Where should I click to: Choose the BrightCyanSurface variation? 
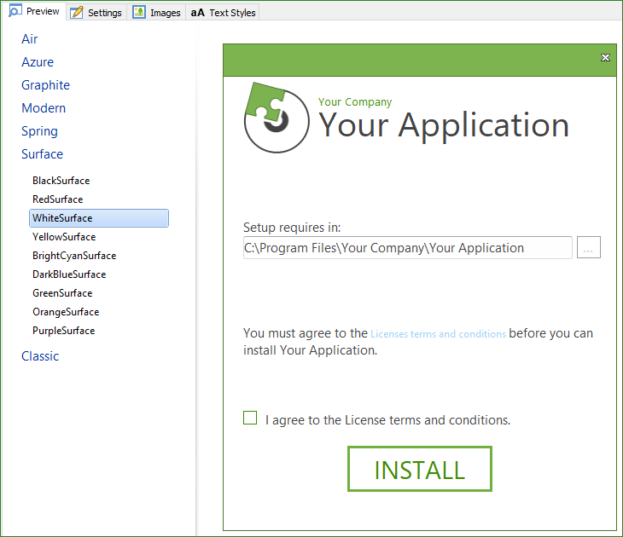coord(74,256)
